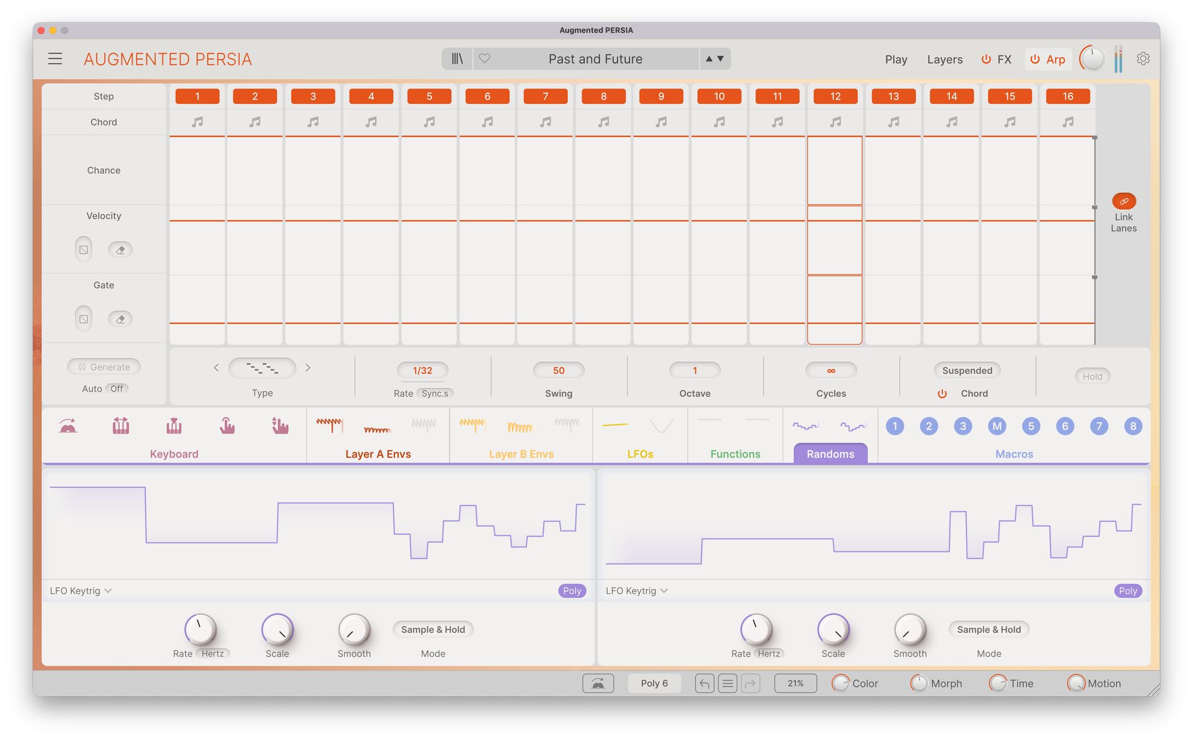Adjust the Morph macro knob
Viewport: 1193px width, 740px height.
(x=919, y=683)
